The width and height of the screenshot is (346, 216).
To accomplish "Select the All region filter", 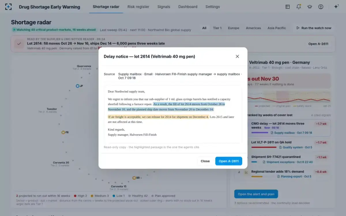I will point(204,28).
